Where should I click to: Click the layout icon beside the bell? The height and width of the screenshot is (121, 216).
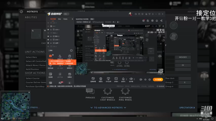152,21
